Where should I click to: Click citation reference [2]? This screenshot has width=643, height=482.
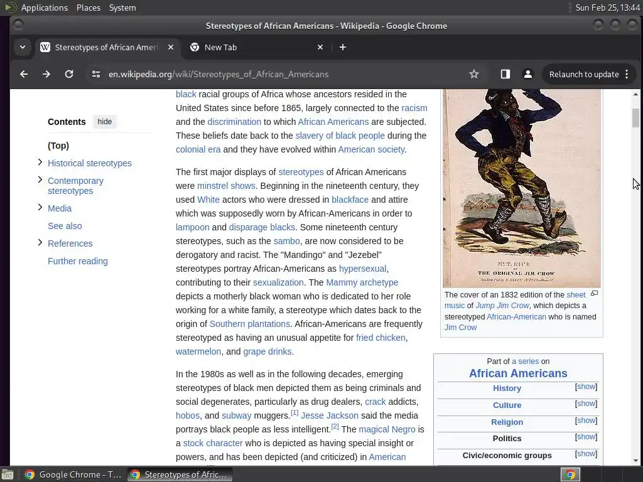coord(335,426)
